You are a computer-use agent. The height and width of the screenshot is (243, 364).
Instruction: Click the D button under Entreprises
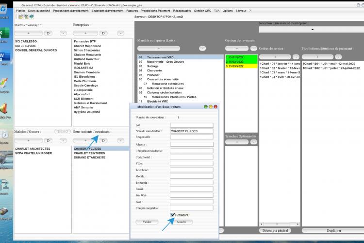[103, 33]
